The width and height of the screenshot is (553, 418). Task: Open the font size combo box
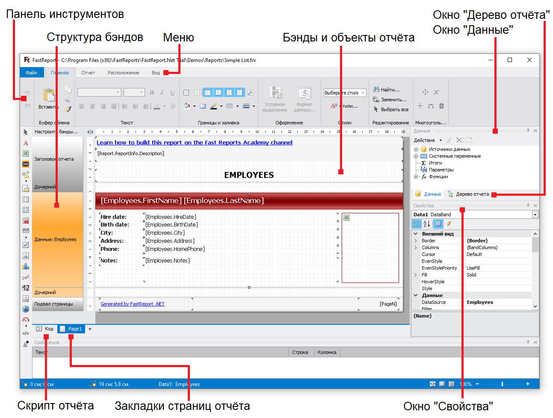coord(134,92)
